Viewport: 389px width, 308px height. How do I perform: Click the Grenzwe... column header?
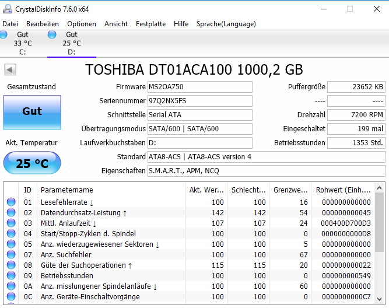click(x=290, y=190)
